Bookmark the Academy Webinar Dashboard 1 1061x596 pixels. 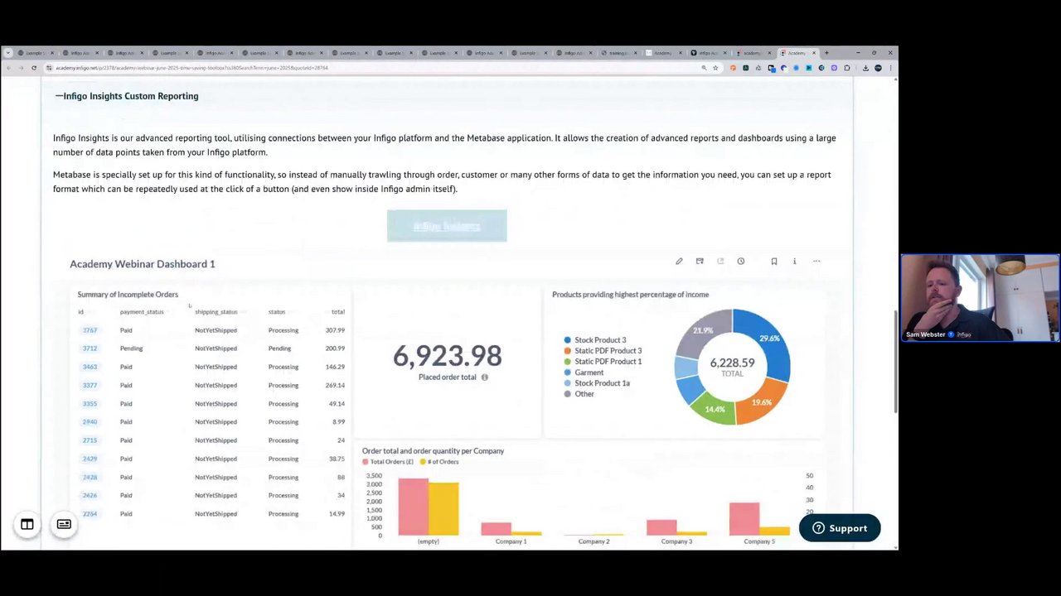[x=774, y=262]
